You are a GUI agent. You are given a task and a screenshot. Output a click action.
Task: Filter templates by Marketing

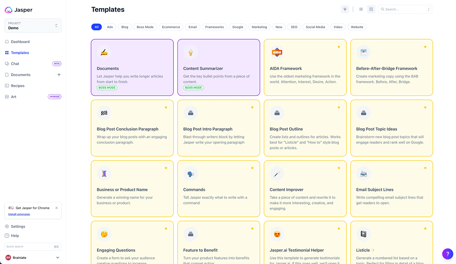pos(259,27)
